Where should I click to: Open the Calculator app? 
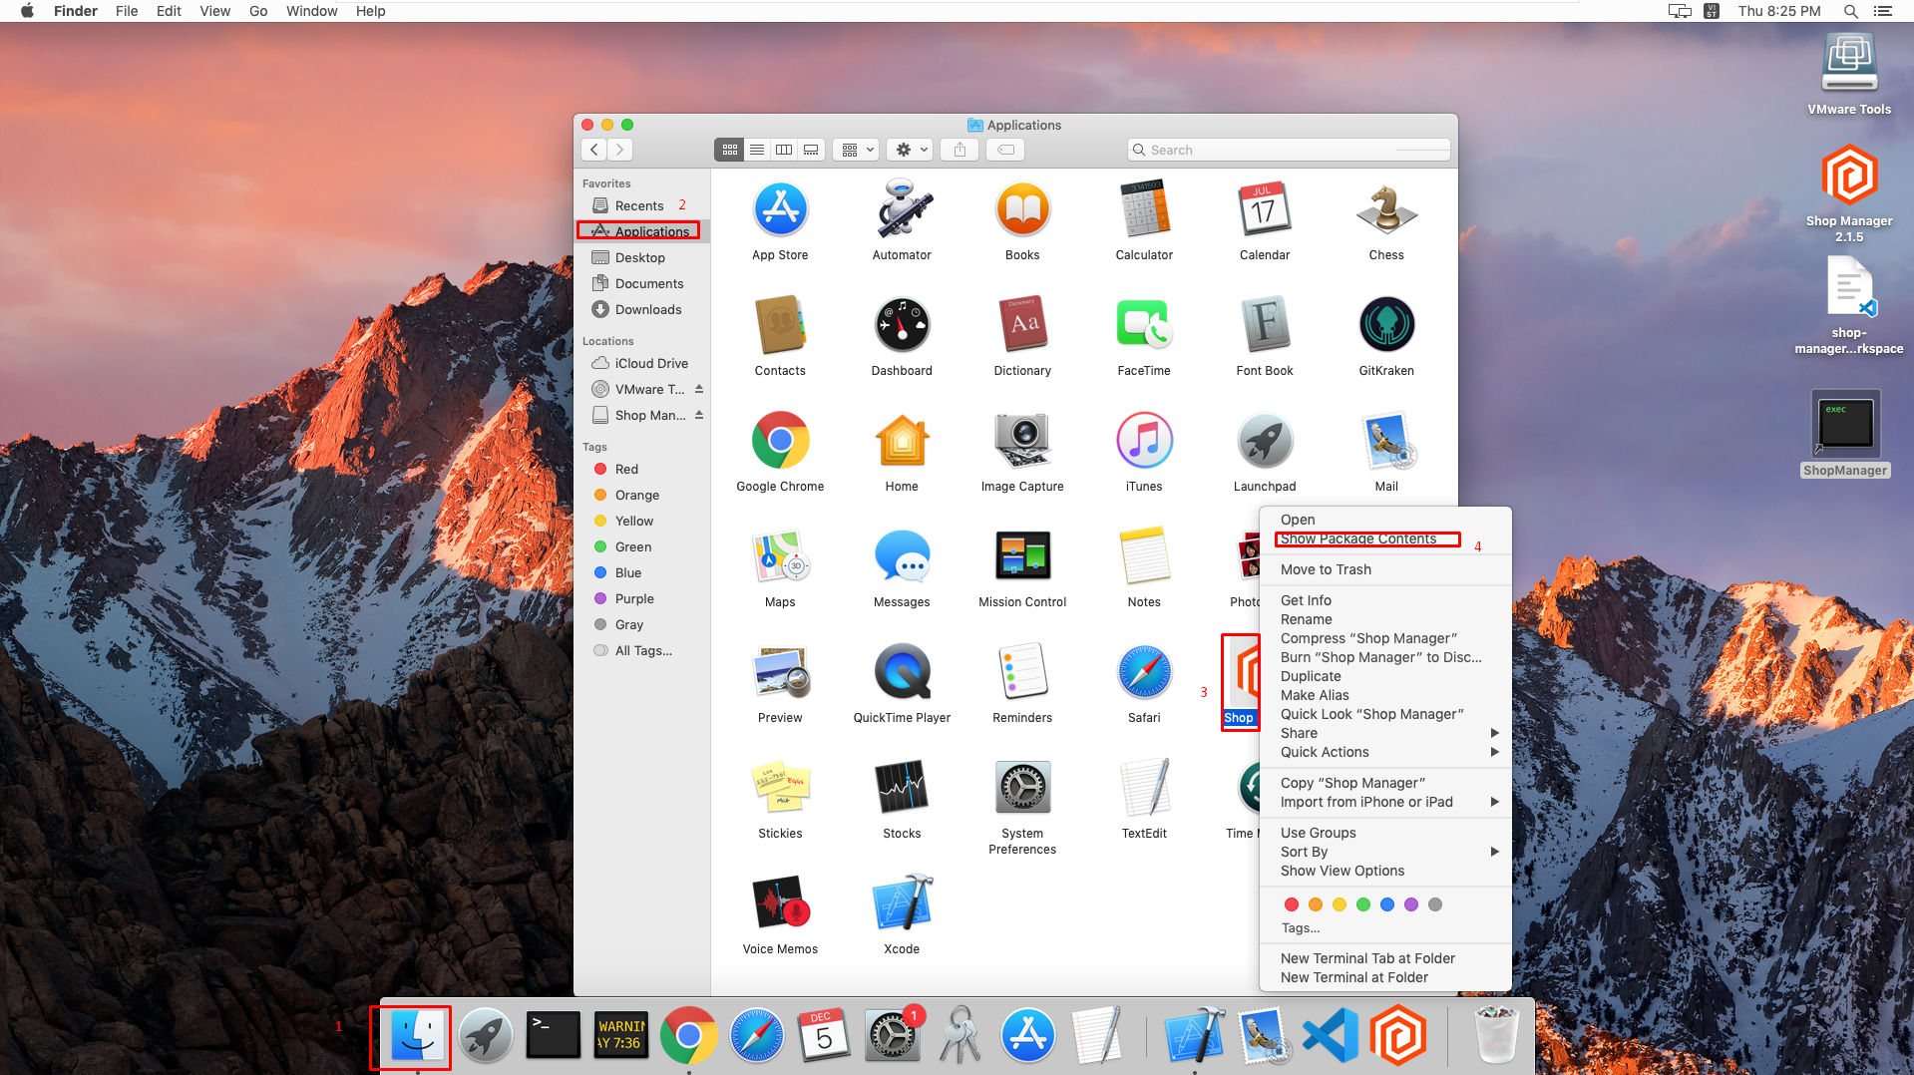pos(1144,209)
